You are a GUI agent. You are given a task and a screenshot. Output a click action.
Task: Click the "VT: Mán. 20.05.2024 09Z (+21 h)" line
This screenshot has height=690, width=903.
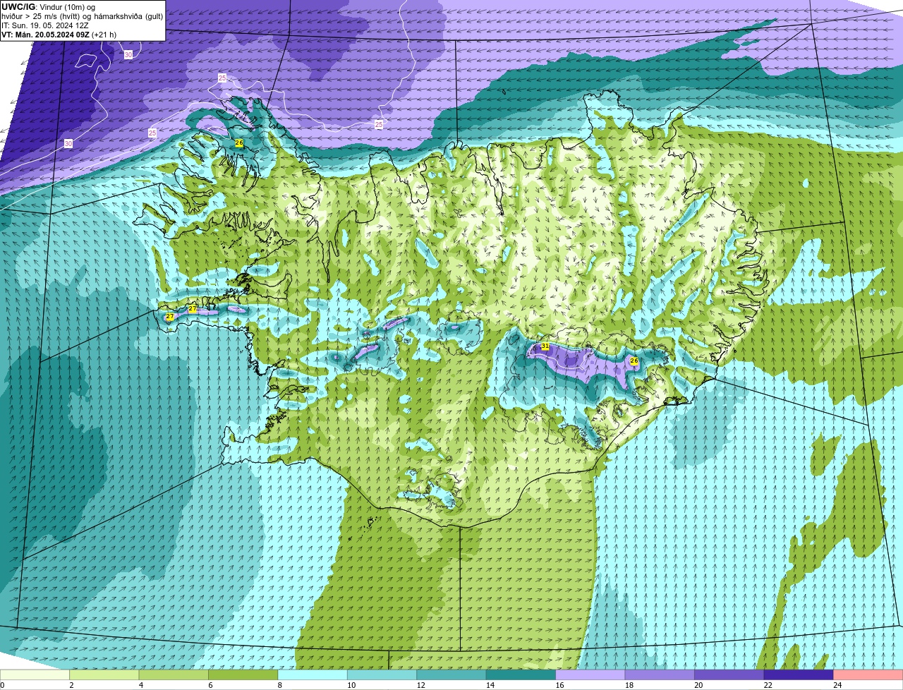(x=59, y=35)
